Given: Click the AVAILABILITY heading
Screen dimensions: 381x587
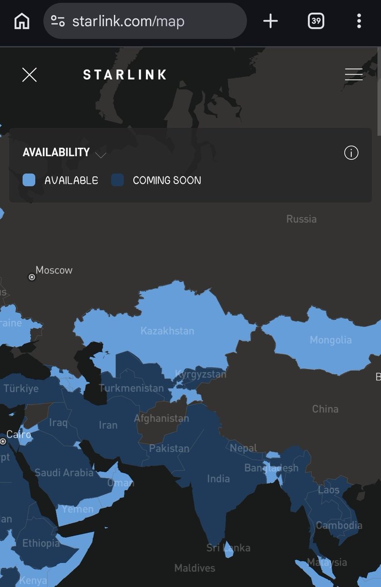Looking at the screenshot, I should (56, 152).
